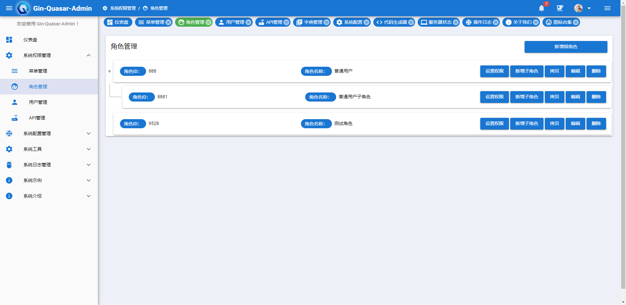Screen dimensions: 626x305
Task: Close the 字典管理 tab
Action: coord(327,22)
